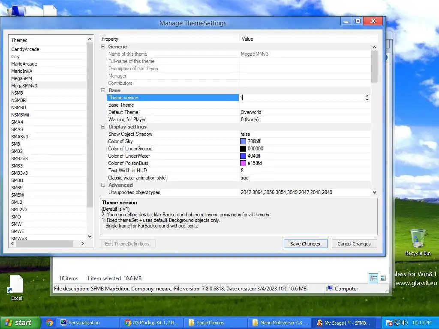Click the Color of UnderGround swatch

[x=243, y=149]
